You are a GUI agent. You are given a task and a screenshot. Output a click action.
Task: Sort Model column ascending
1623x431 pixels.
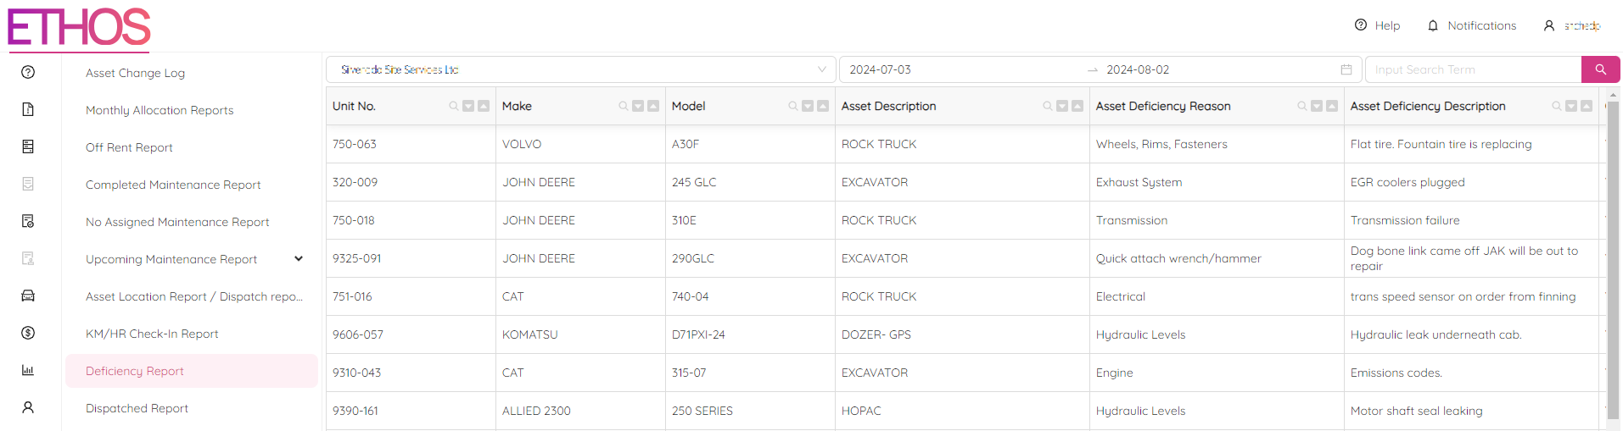click(823, 106)
